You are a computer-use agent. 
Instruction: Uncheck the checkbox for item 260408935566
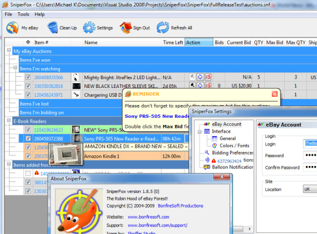[28, 77]
